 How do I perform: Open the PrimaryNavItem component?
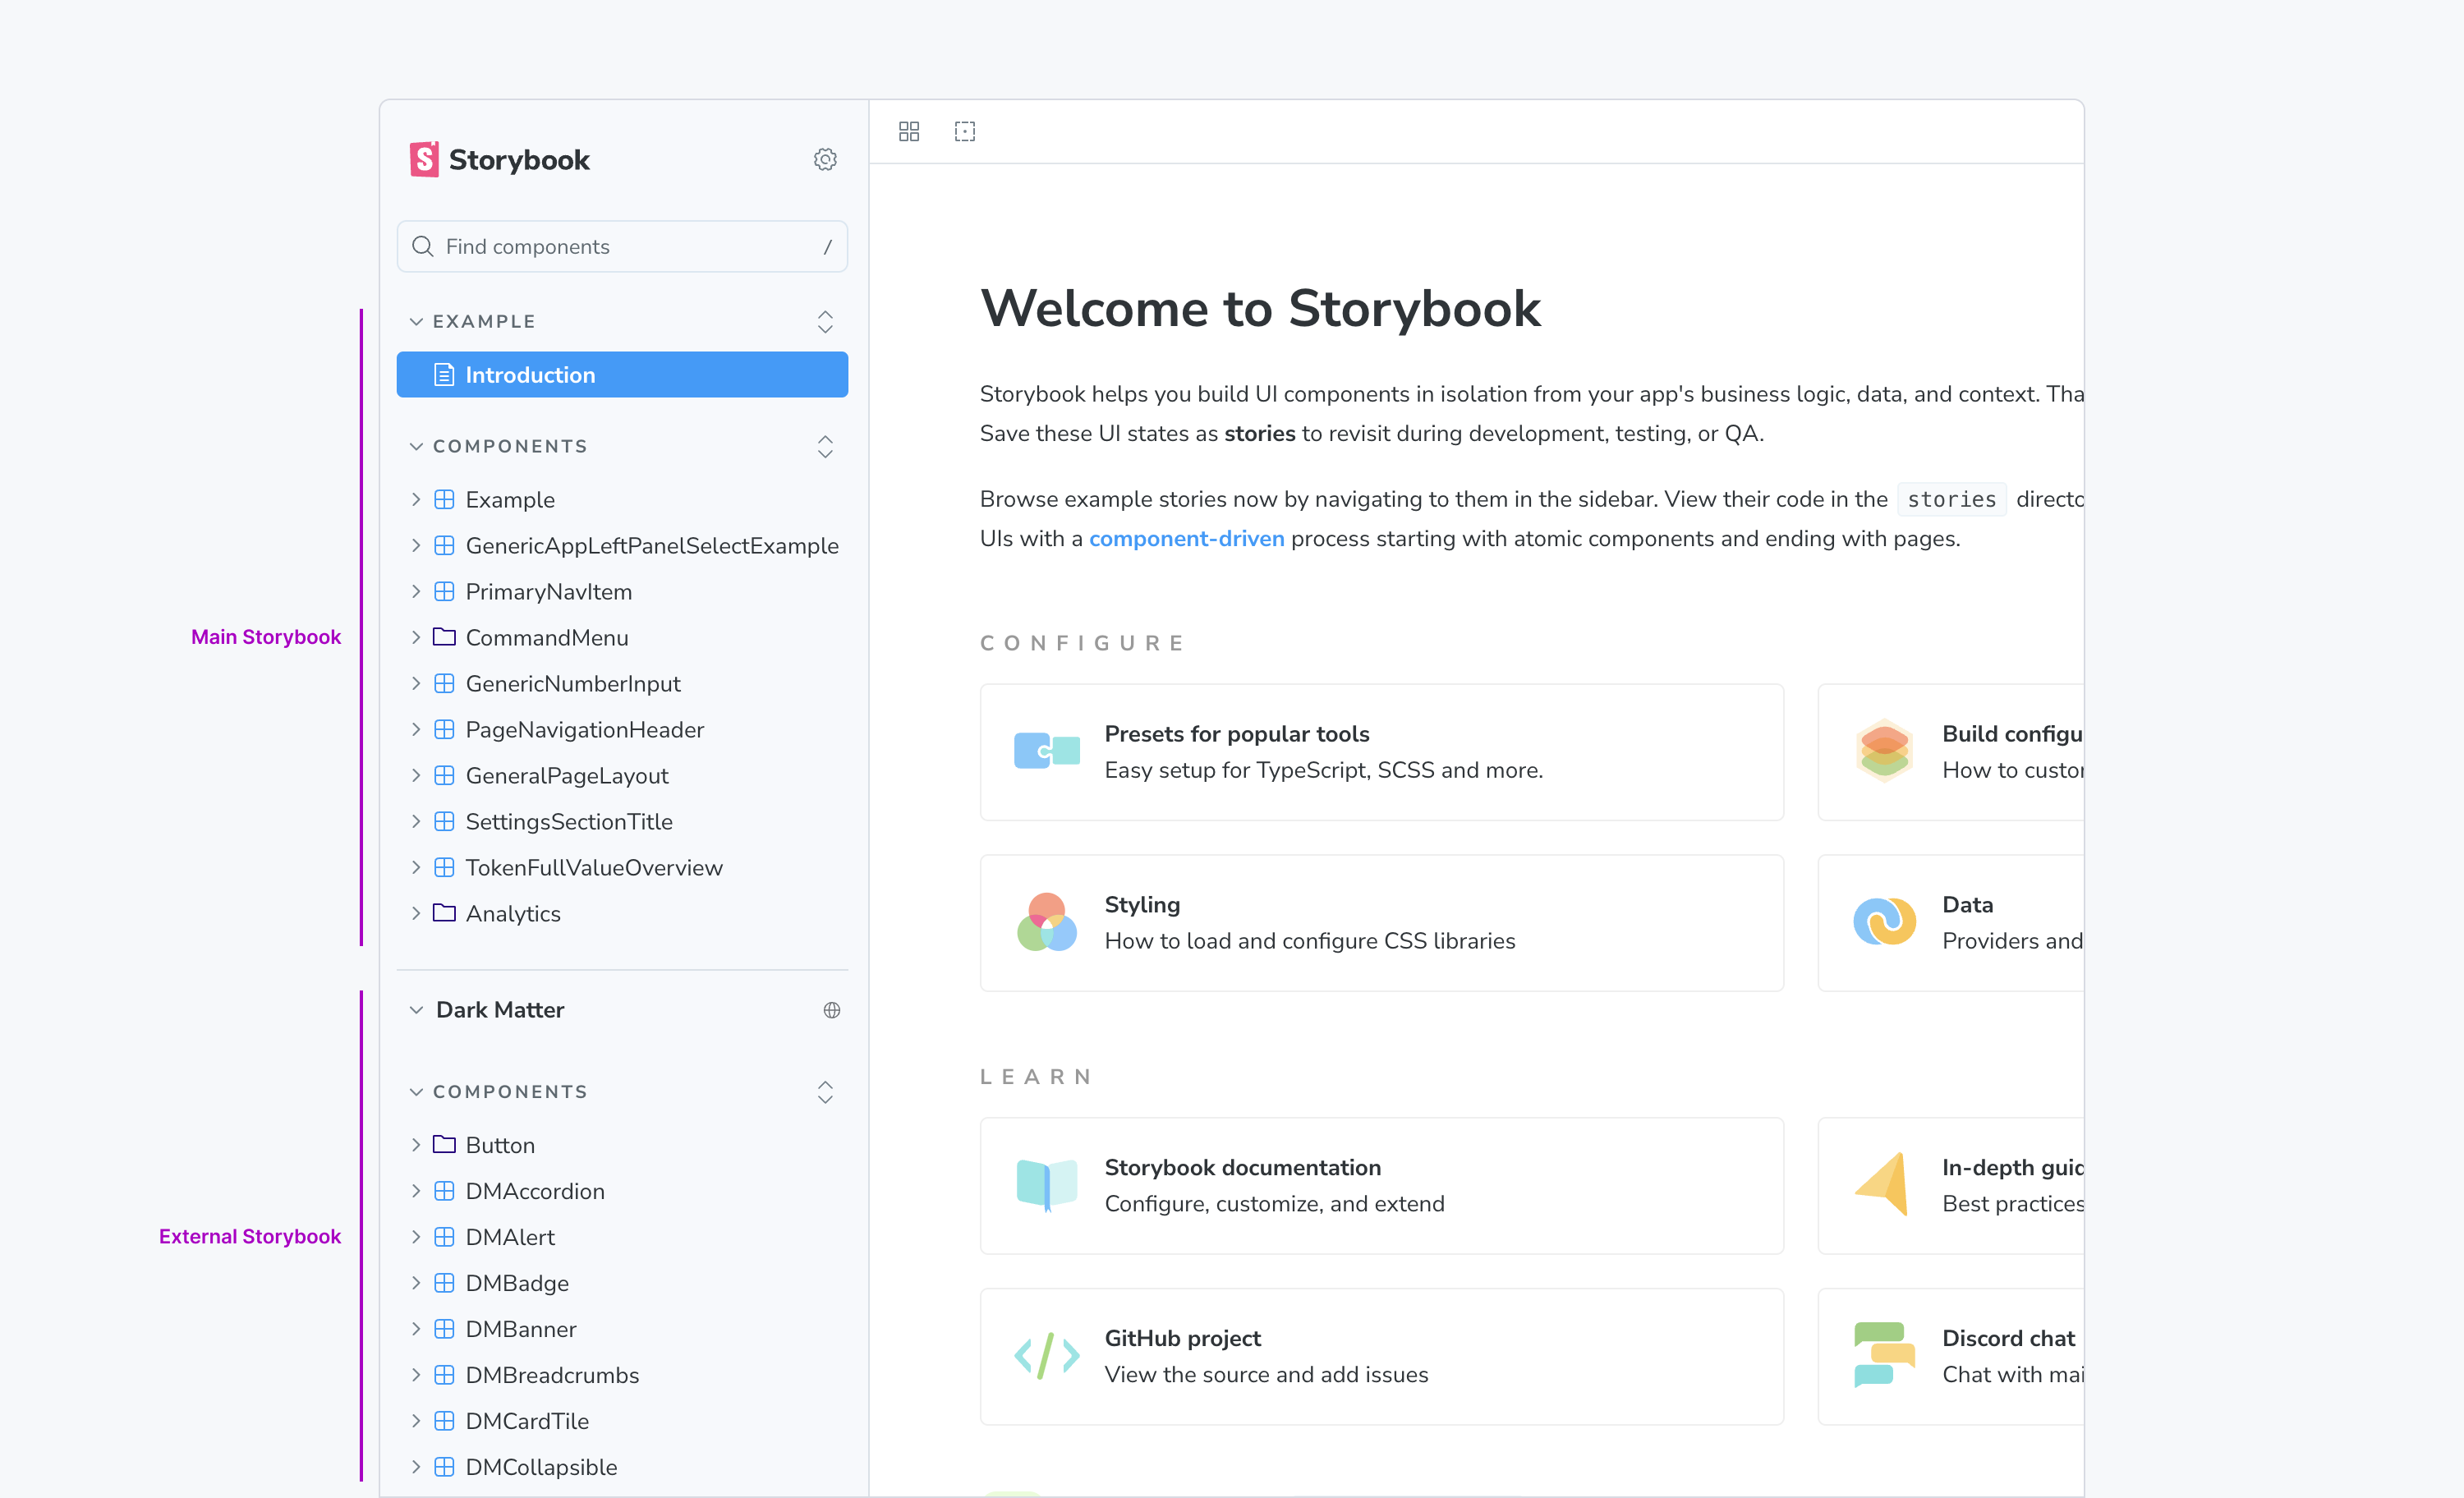[622, 592]
